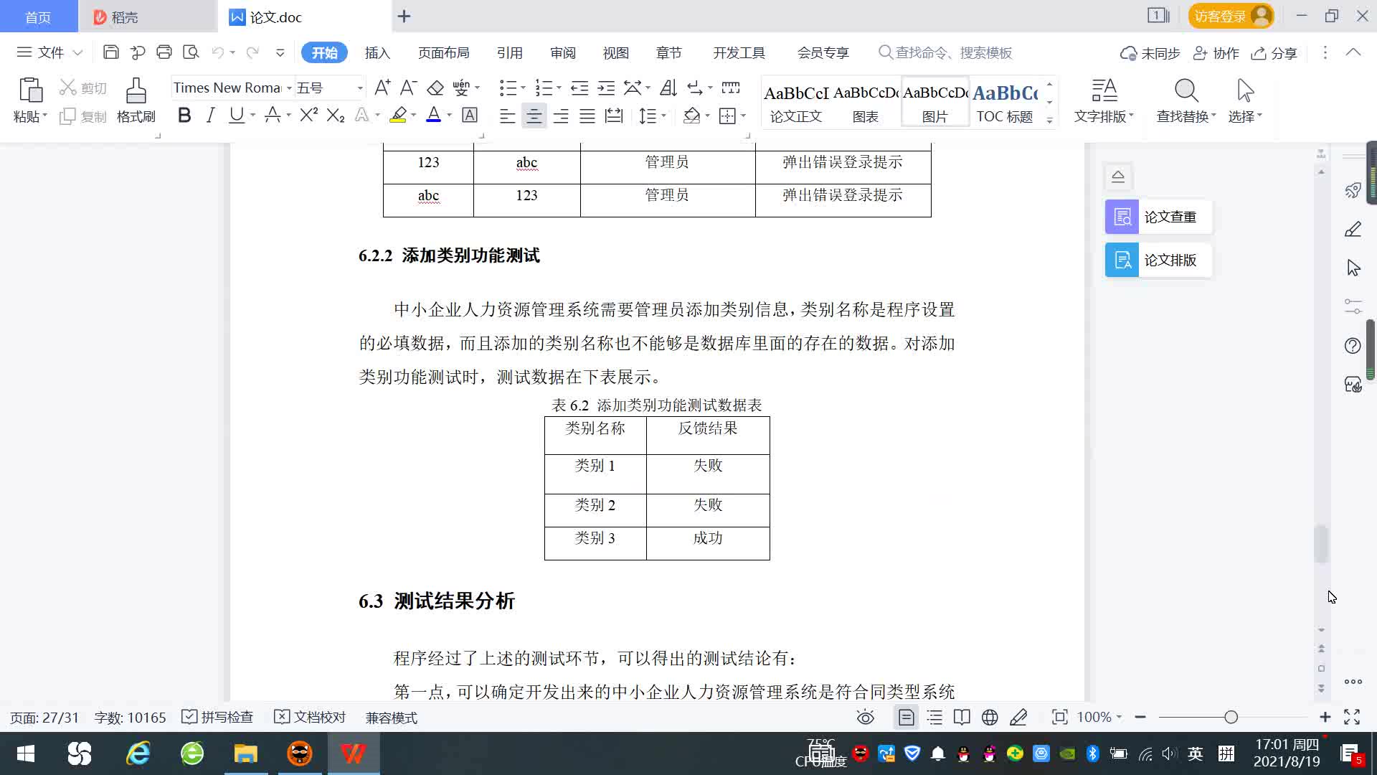This screenshot has height=775, width=1377.
Task: Click the 未同步 sync status
Action: click(x=1150, y=53)
